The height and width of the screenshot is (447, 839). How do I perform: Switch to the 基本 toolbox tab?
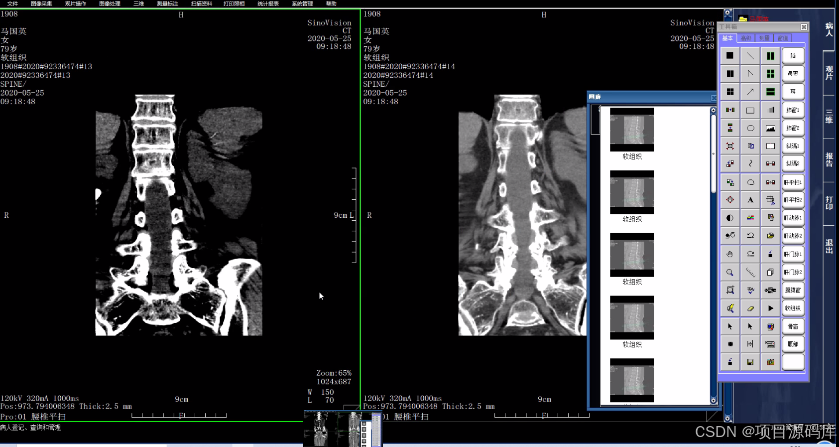pos(728,38)
